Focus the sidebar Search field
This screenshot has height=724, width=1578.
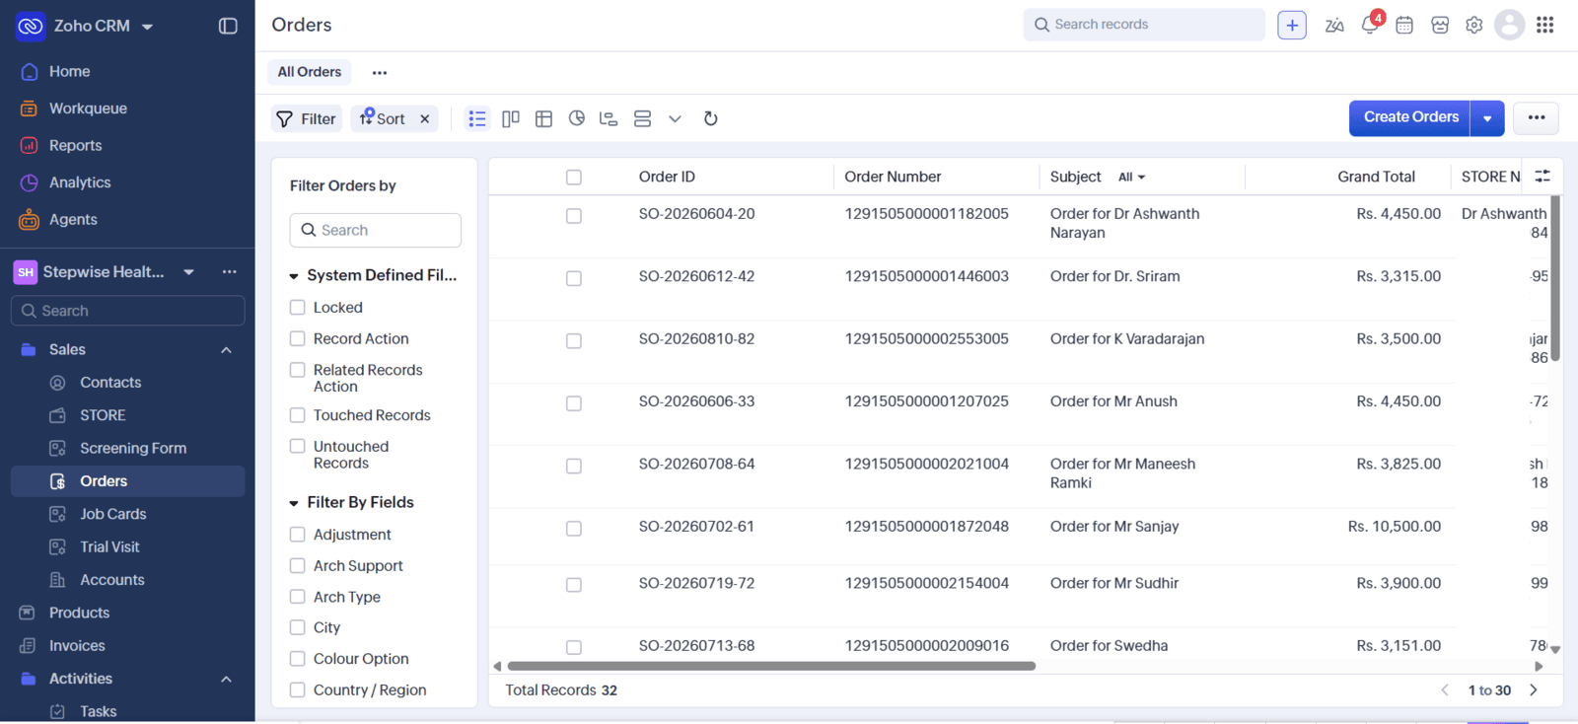pyautogui.click(x=128, y=311)
